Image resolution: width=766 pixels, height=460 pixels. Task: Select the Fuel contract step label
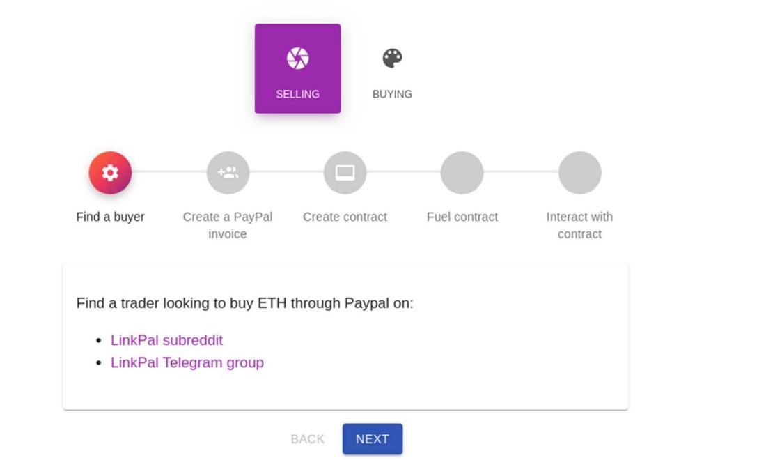coord(462,217)
